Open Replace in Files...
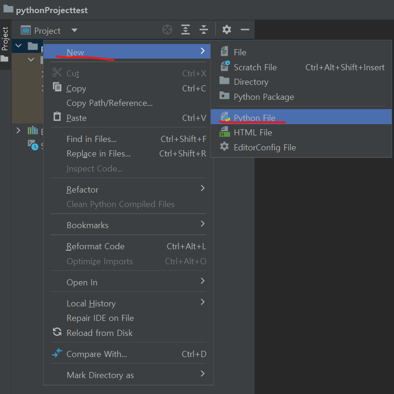394x394 pixels. point(128,154)
